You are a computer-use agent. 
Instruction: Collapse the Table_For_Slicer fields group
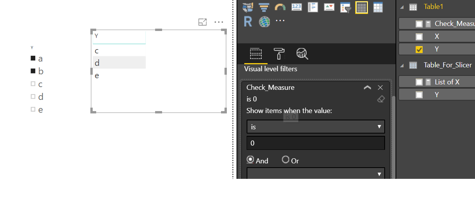click(x=401, y=65)
